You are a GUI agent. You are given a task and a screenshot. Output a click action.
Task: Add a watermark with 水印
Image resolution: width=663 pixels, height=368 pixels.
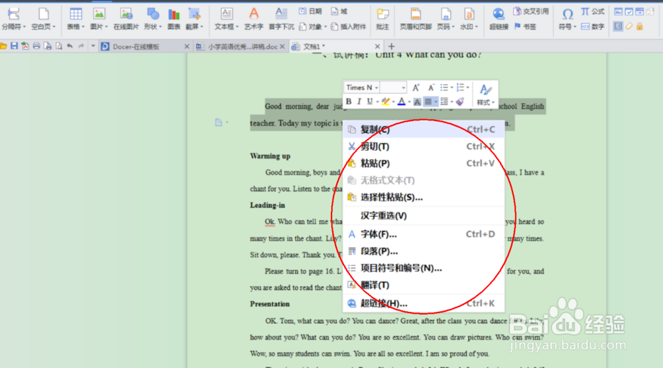(x=469, y=19)
